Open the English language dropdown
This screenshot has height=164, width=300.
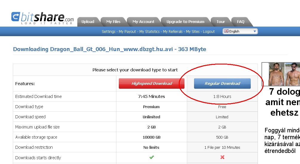(x=240, y=31)
